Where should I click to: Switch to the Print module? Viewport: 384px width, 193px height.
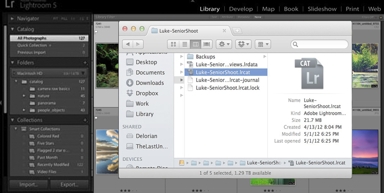coord(352,9)
